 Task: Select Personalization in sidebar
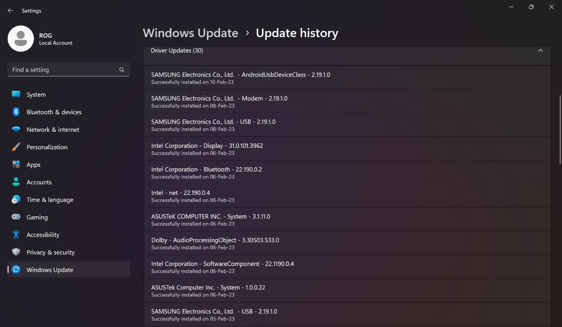point(68,147)
